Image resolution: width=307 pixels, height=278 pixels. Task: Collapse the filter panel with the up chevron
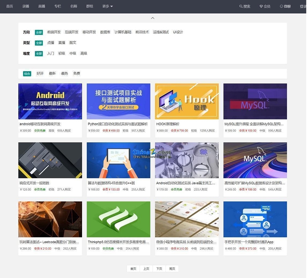pos(153,18)
